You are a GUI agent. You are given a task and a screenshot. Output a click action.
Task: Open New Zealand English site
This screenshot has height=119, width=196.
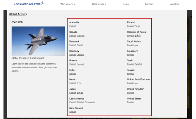73,112
